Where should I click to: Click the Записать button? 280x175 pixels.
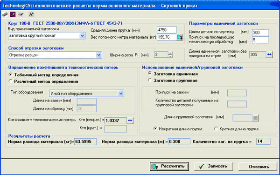point(214,166)
